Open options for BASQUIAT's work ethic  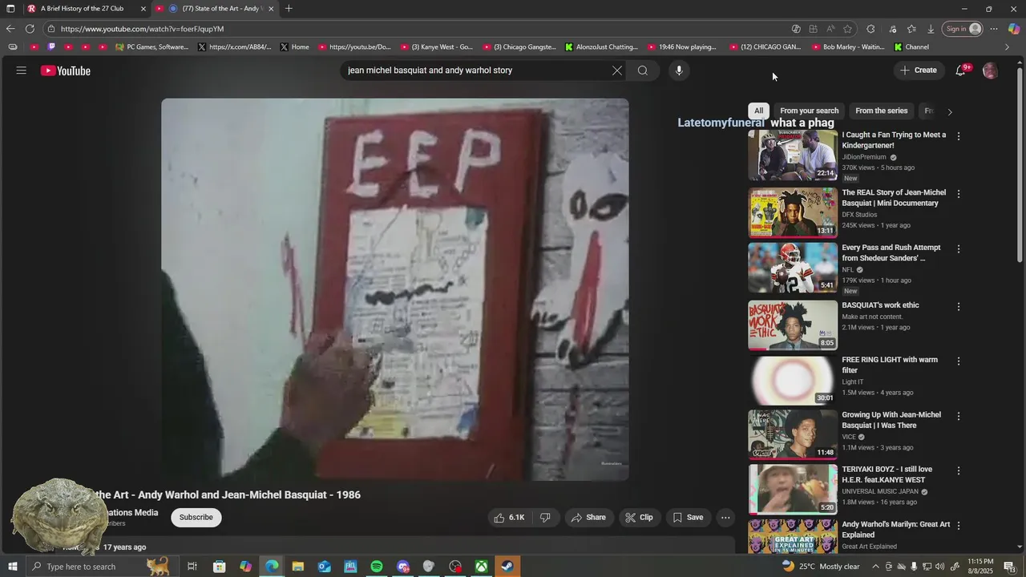pos(959,306)
